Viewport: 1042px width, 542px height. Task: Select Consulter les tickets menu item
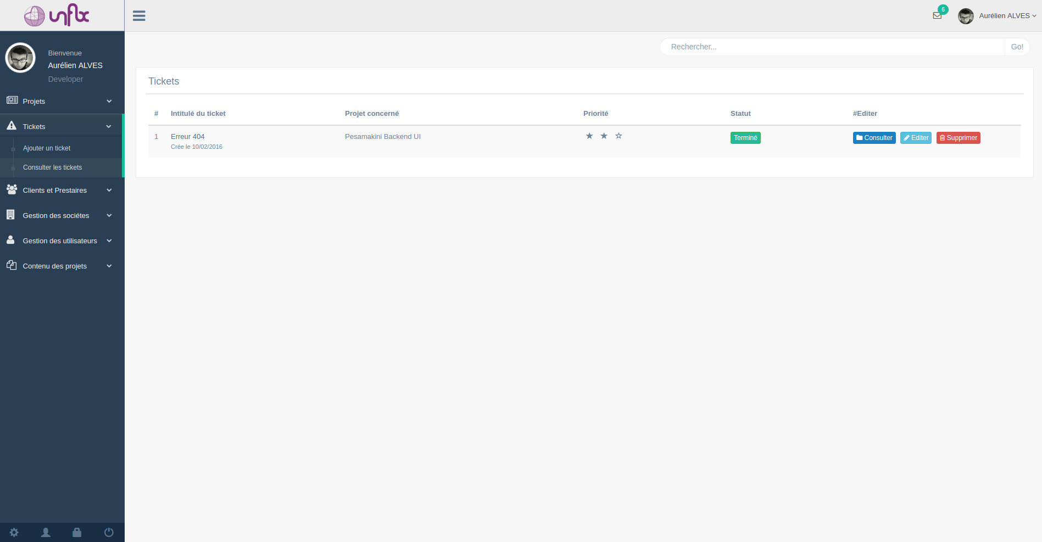point(52,167)
